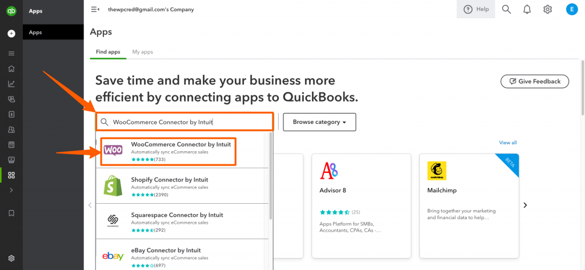The height and width of the screenshot is (270, 585).
Task: Select Squarespace Connector by Intuit result
Action: [182, 222]
